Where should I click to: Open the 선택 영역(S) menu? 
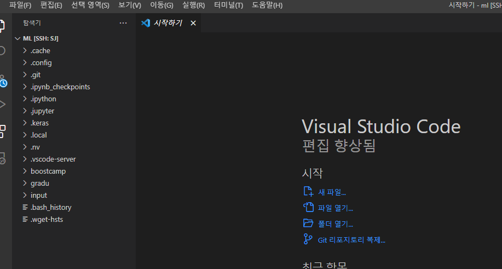click(x=90, y=5)
